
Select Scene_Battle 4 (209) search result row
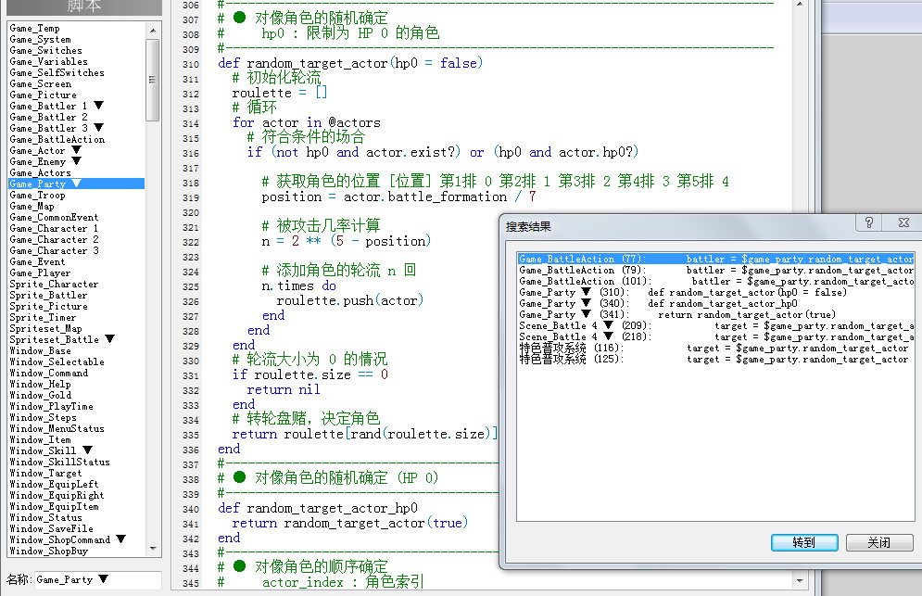pos(716,326)
